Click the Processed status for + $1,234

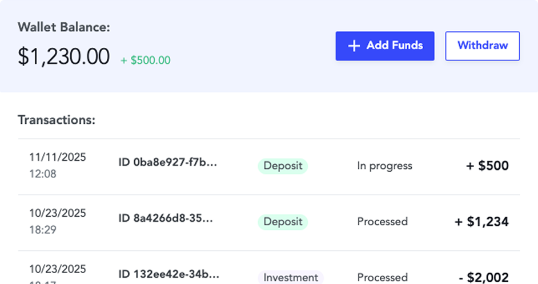tap(382, 221)
